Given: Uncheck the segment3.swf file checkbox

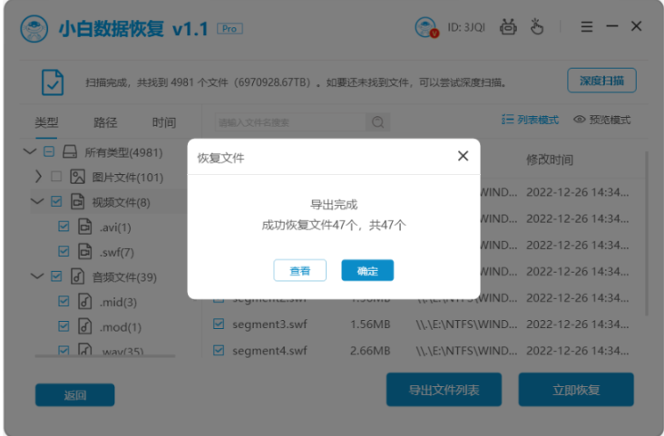Looking at the screenshot, I should (x=219, y=324).
